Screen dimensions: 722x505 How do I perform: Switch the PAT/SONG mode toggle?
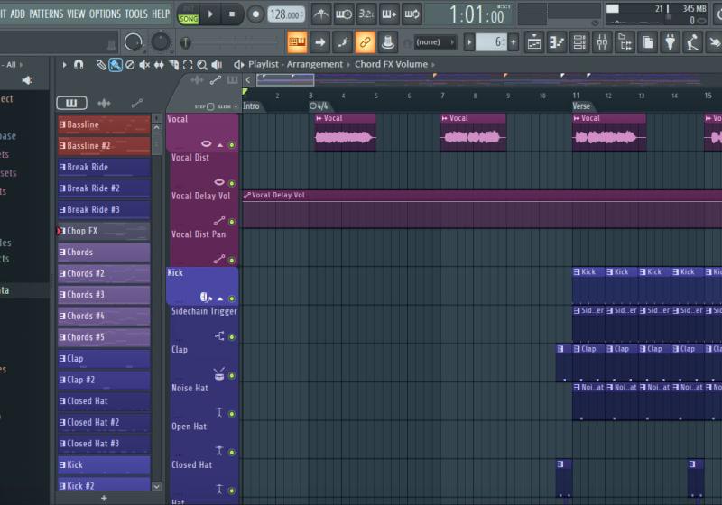(x=189, y=14)
